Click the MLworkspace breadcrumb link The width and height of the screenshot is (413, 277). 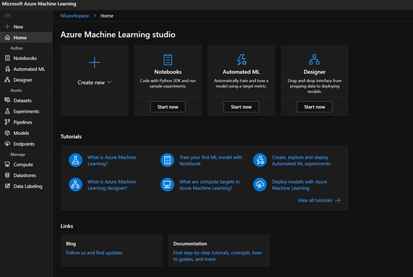click(x=75, y=16)
